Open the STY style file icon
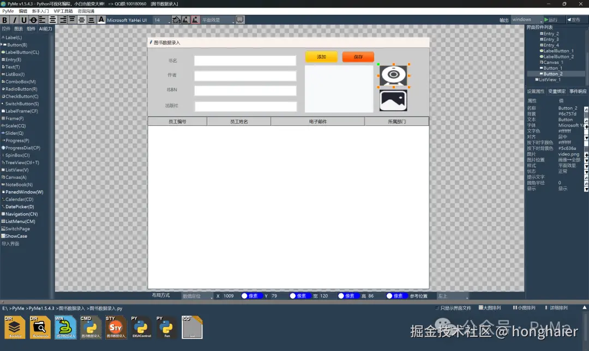The height and width of the screenshot is (351, 589). point(116,328)
